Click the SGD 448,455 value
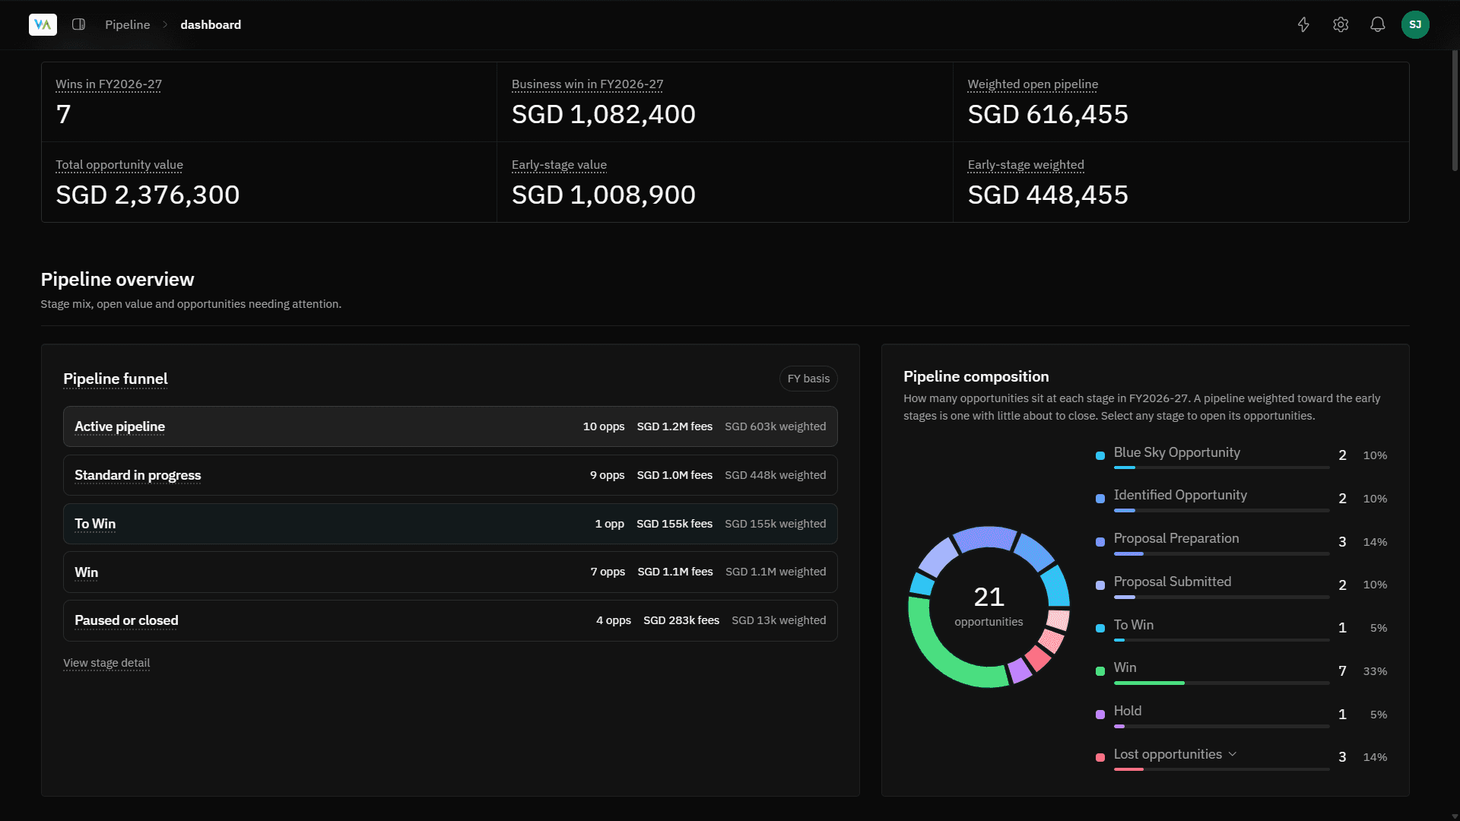 point(1048,195)
